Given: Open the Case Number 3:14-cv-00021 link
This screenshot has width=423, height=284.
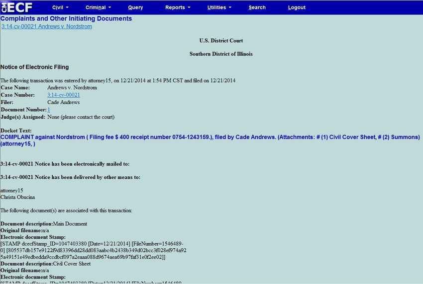Looking at the screenshot, I should 64,95.
